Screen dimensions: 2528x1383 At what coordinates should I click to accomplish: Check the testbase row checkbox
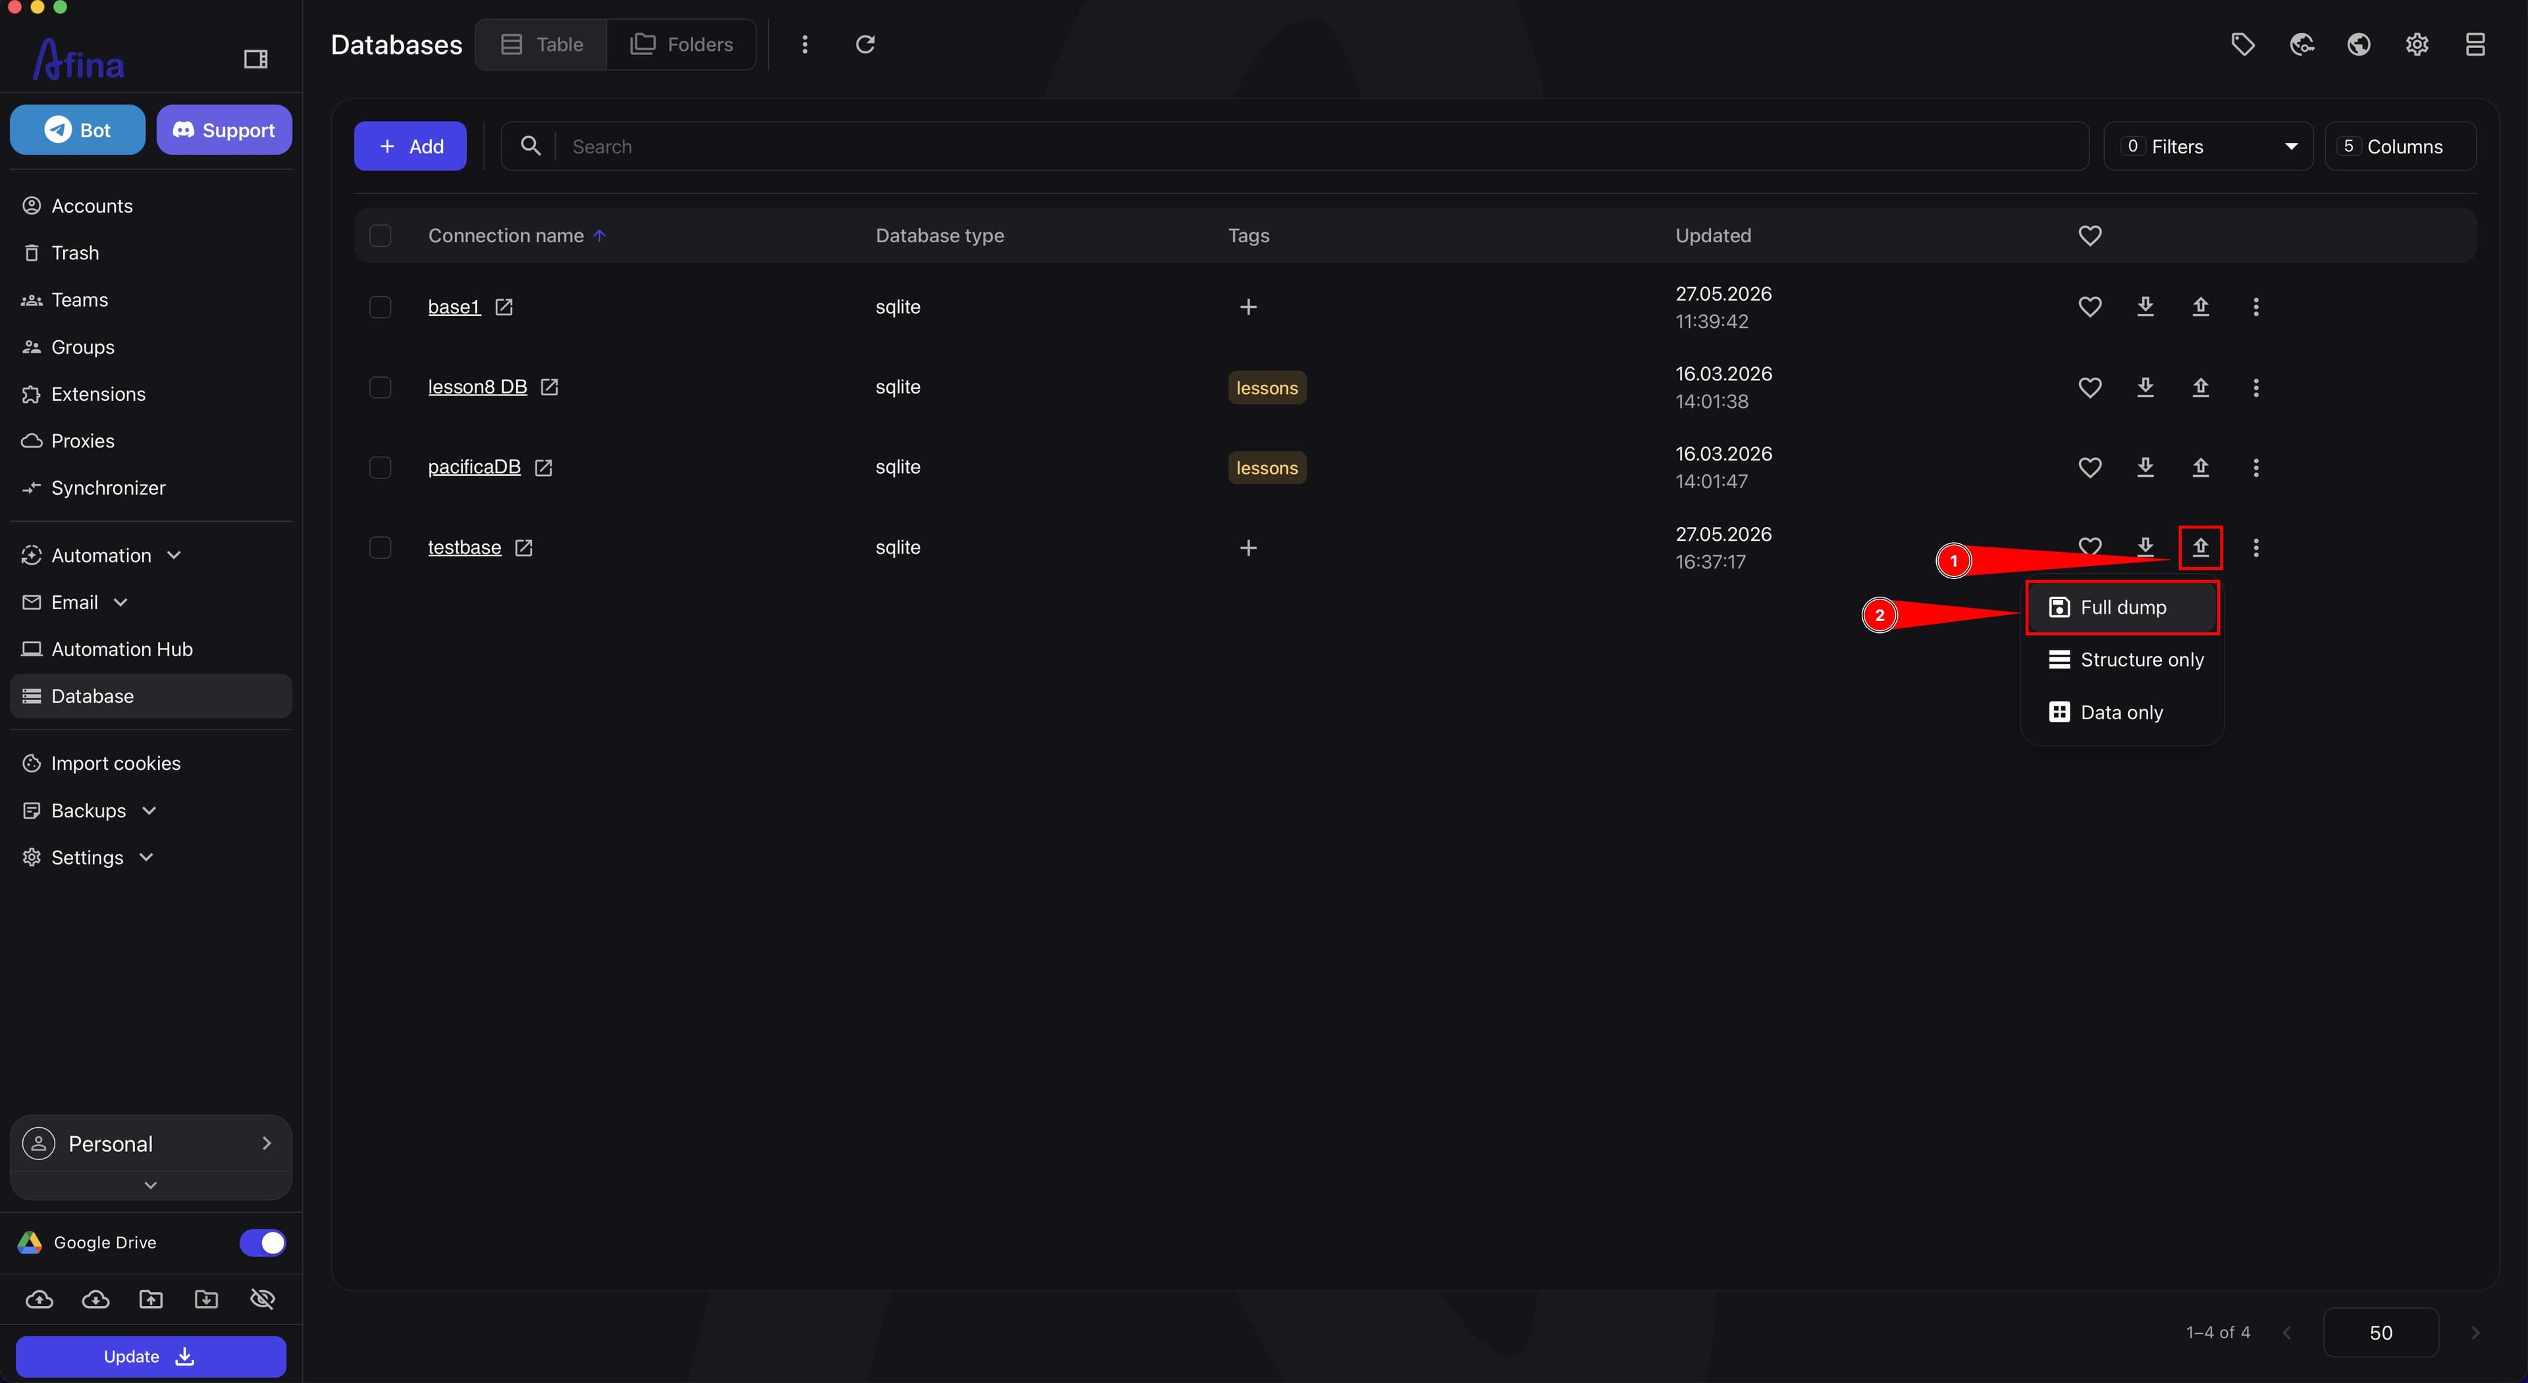pos(380,547)
